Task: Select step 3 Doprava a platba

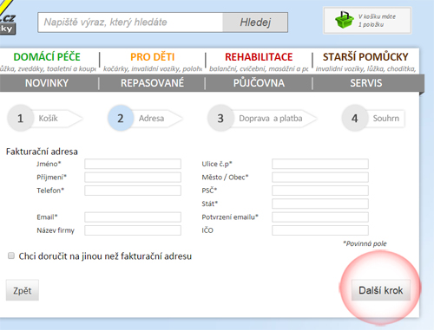Action: coord(262,119)
